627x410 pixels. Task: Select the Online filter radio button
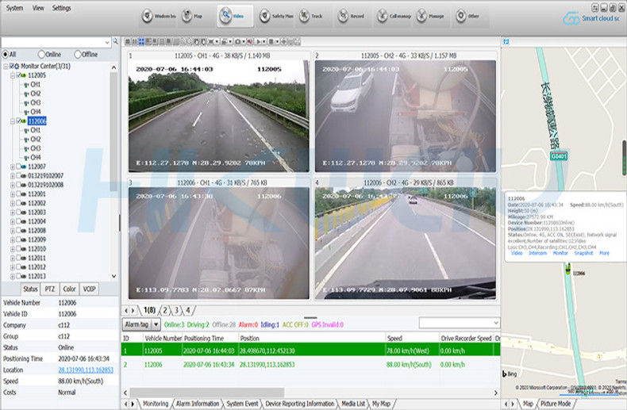tap(41, 54)
